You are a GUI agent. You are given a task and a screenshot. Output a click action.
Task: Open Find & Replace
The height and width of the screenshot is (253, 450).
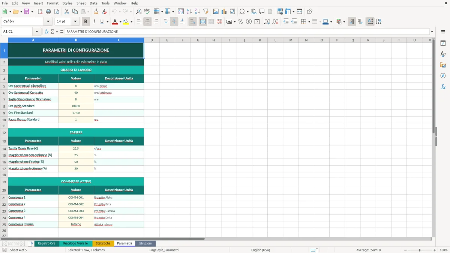[139, 12]
